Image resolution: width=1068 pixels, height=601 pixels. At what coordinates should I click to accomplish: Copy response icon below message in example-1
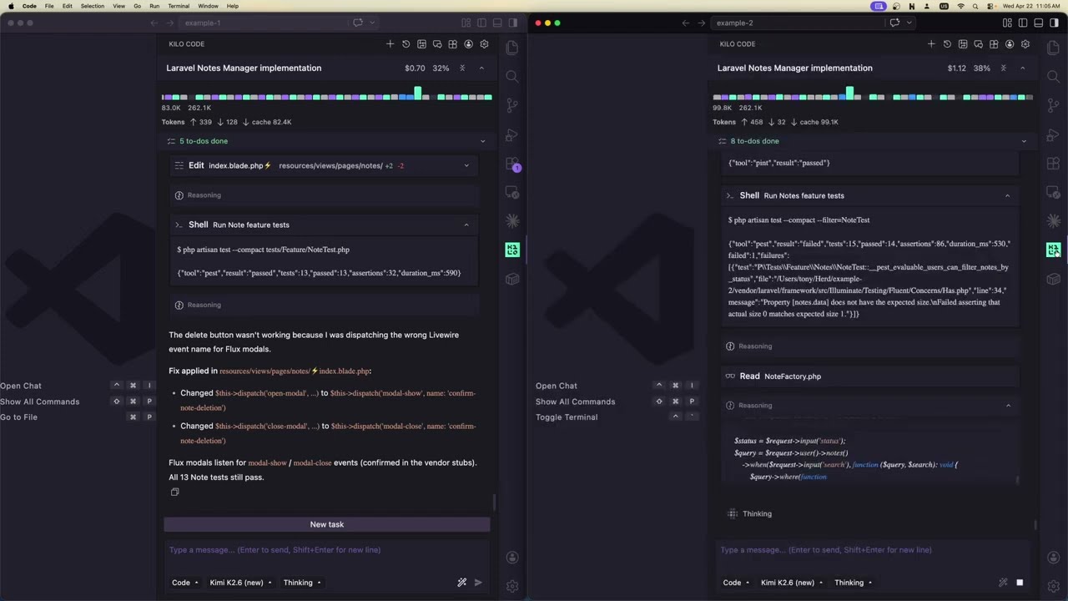[x=174, y=492]
